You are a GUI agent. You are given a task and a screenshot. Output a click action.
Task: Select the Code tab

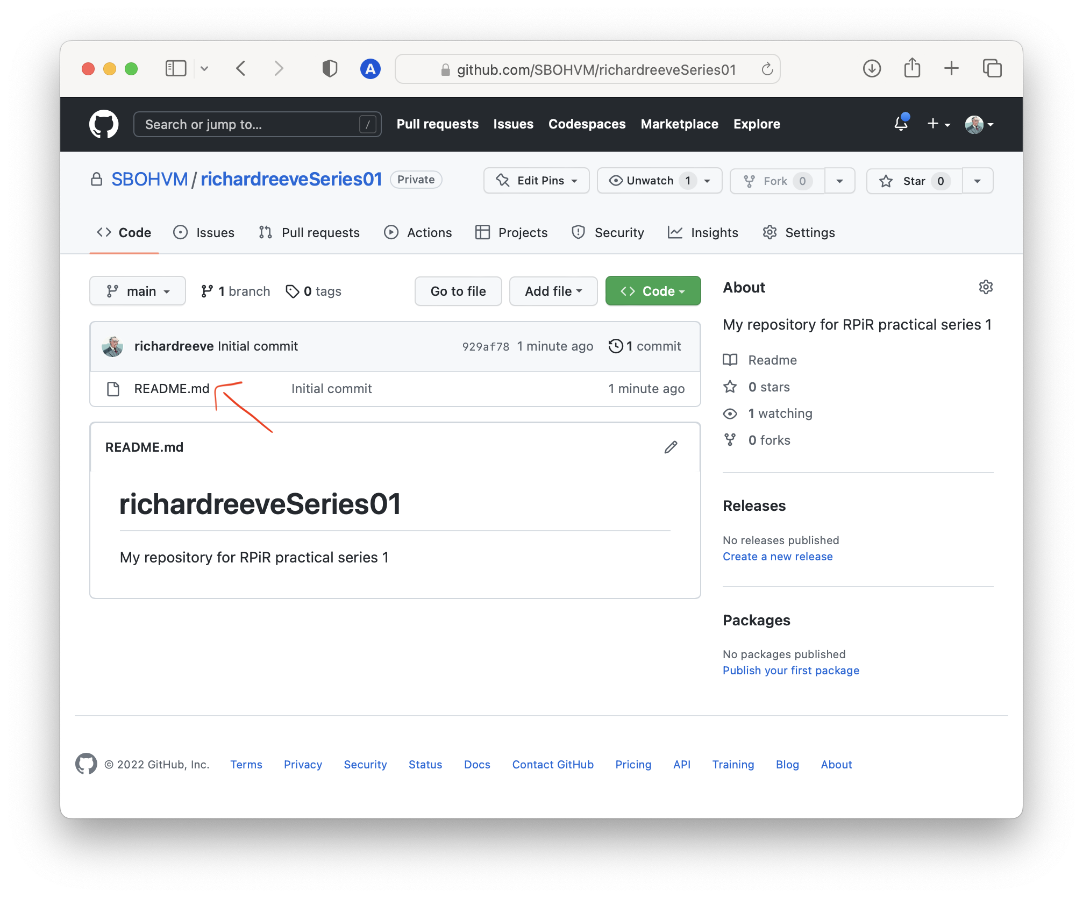(x=124, y=232)
